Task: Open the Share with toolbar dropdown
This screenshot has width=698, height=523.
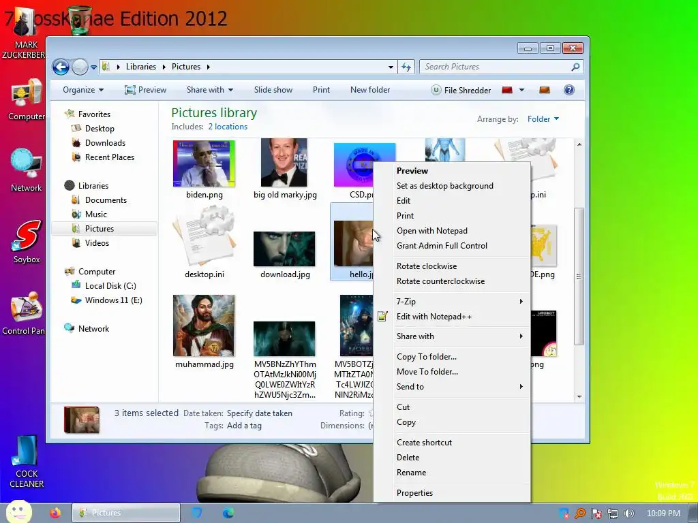Action: [x=210, y=90]
